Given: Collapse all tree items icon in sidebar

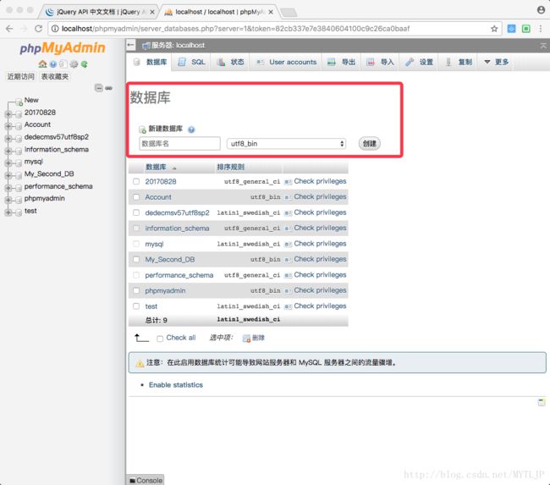Looking at the screenshot, I should click(99, 88).
